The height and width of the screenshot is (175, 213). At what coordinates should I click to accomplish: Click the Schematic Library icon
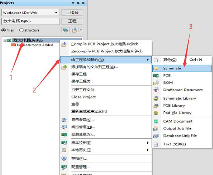(x=155, y=98)
